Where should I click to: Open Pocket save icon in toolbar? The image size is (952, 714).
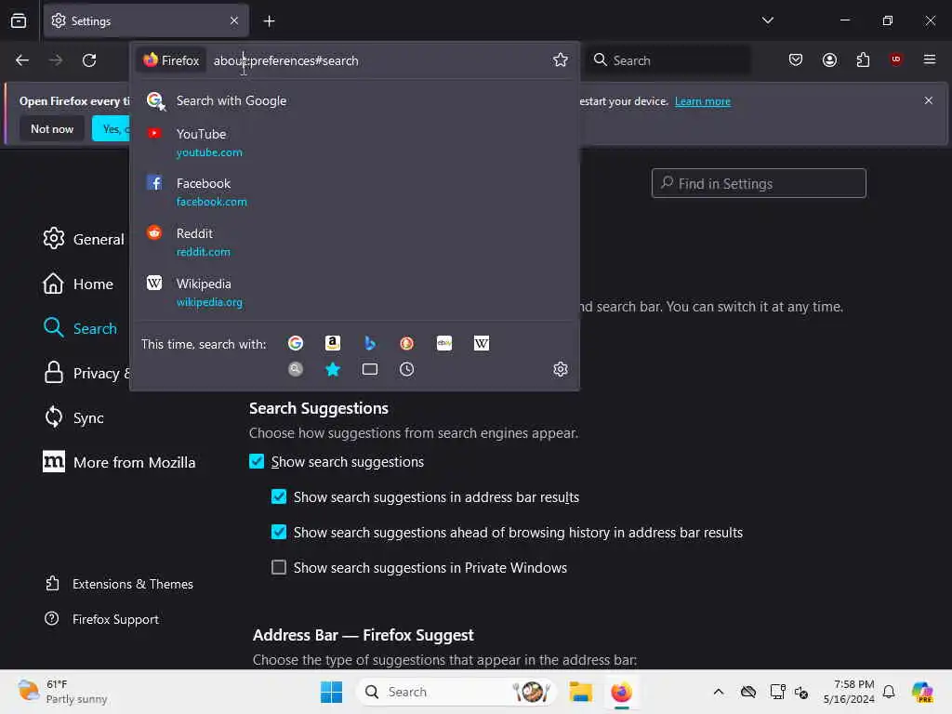click(796, 60)
